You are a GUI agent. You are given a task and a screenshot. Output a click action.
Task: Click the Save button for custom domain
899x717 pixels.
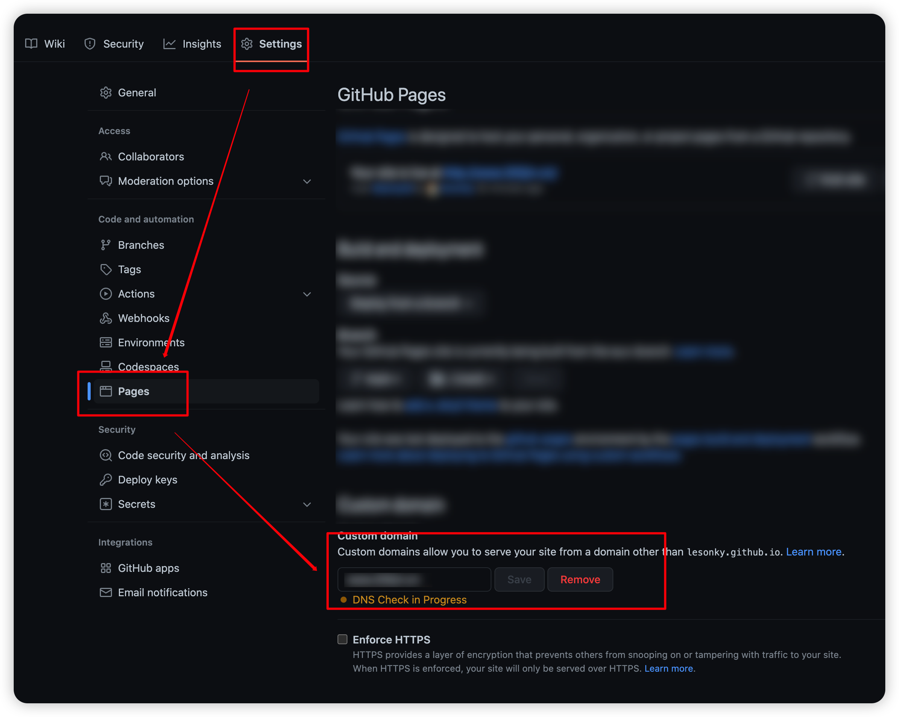(x=519, y=579)
